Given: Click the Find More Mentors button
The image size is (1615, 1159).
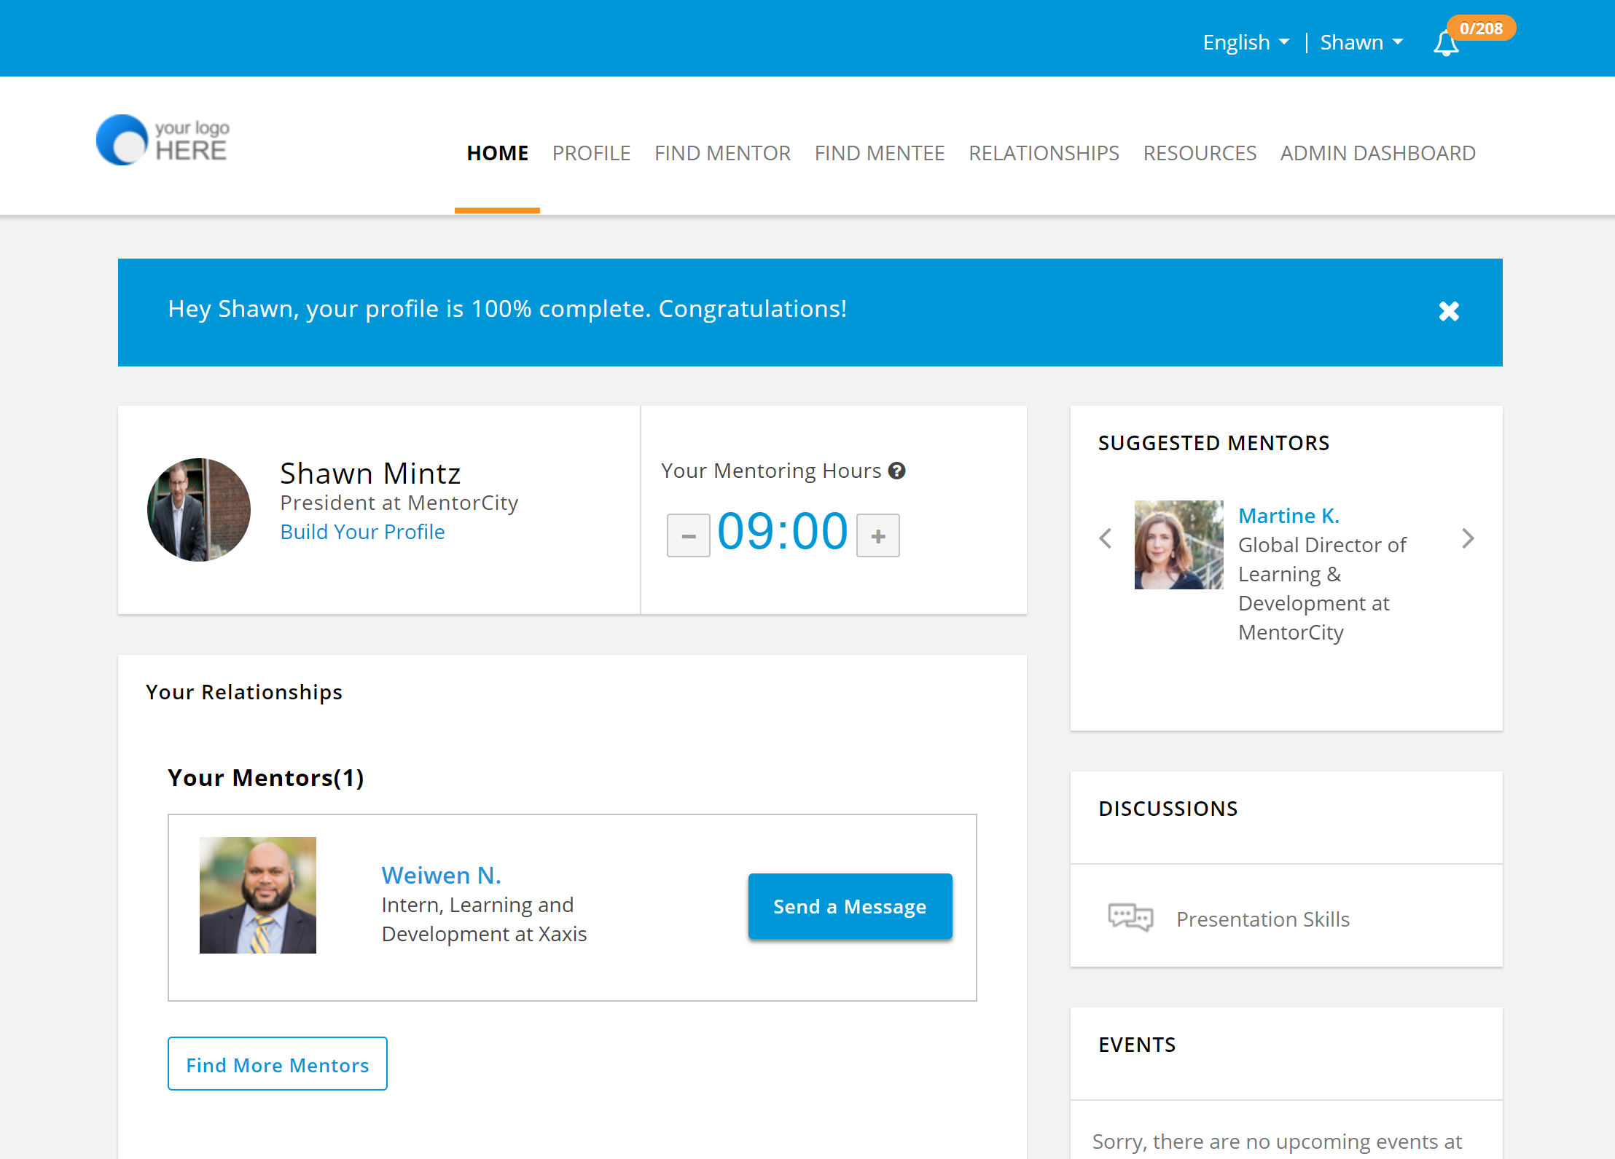Looking at the screenshot, I should point(278,1064).
